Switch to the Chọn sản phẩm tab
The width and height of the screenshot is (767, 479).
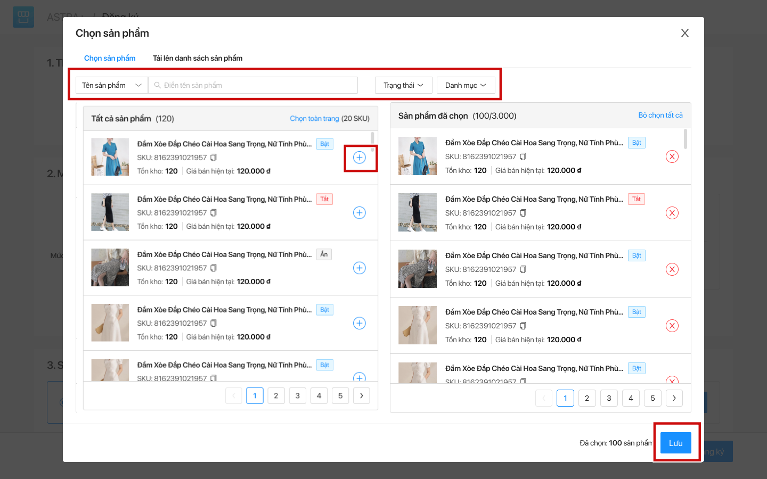click(x=110, y=58)
